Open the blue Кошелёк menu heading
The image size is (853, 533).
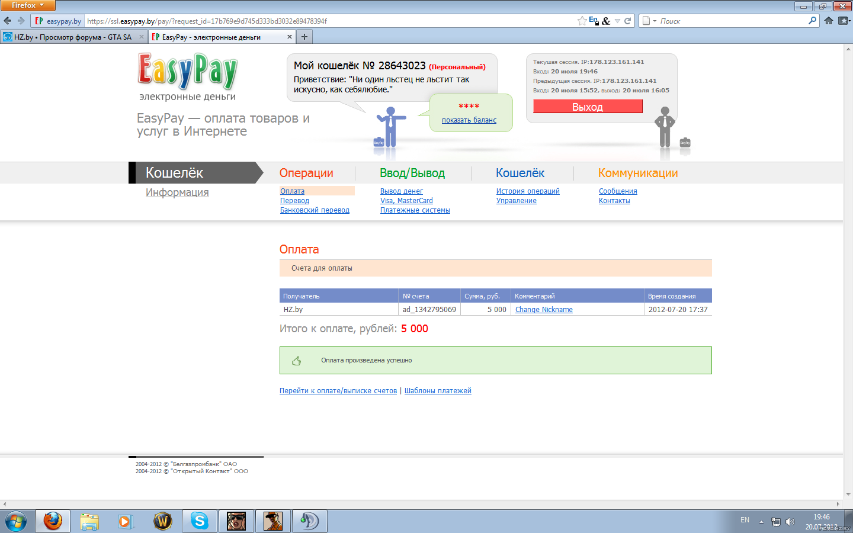(520, 173)
